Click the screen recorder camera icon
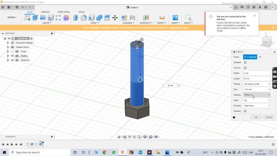Image resolution: width=277 pixels, height=156 pixels. 275,72
